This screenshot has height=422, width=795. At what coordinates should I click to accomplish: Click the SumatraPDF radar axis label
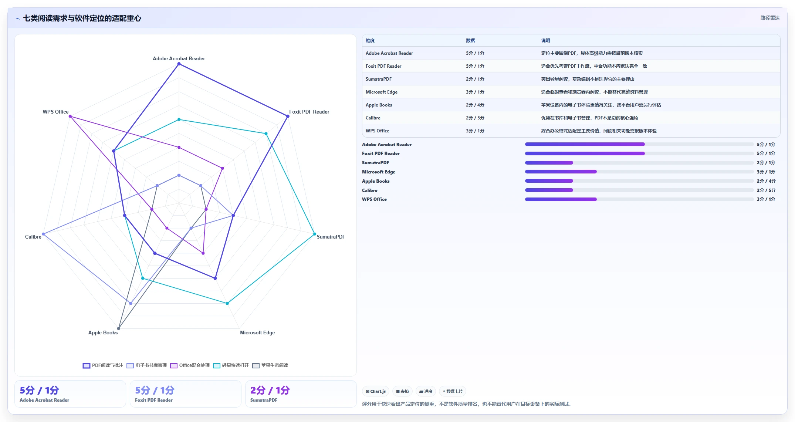click(x=331, y=237)
